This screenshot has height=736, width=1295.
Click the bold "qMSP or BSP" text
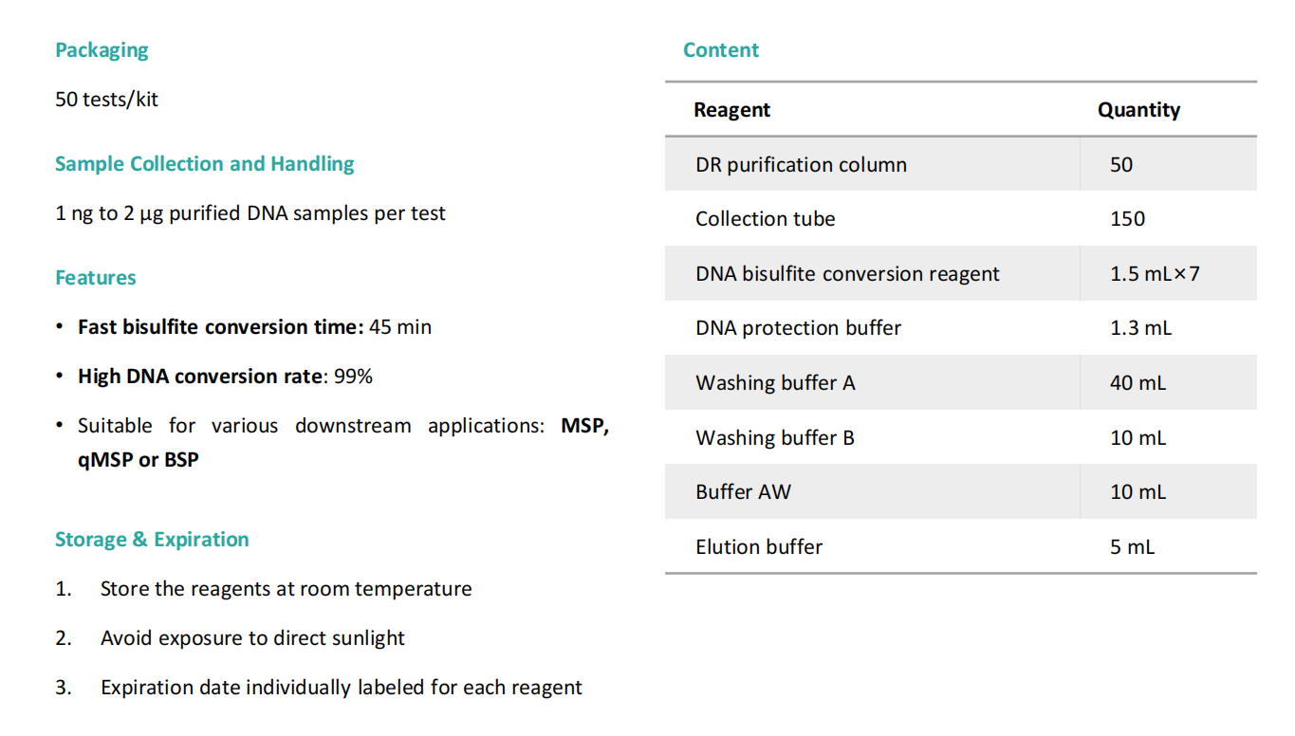[139, 460]
